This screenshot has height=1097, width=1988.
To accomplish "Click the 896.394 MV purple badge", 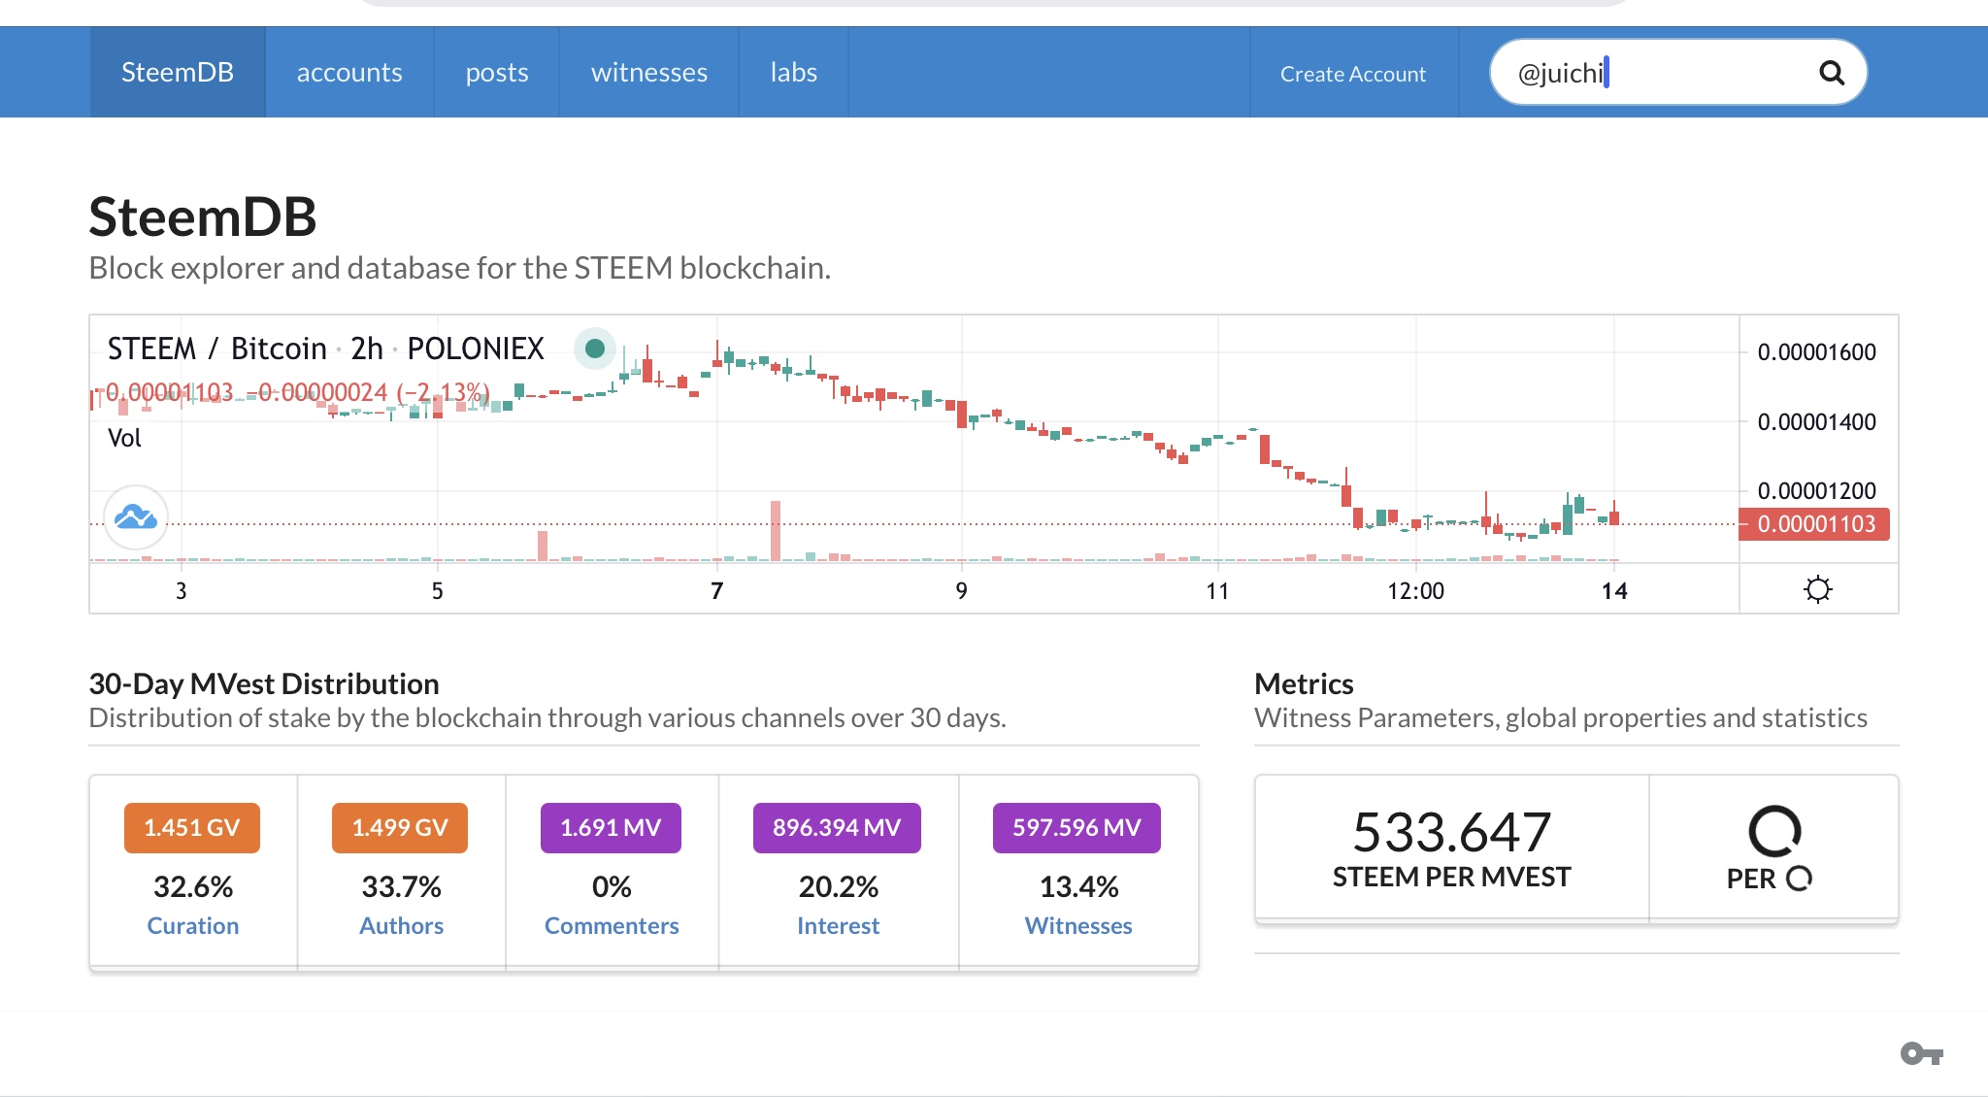I will tap(837, 828).
